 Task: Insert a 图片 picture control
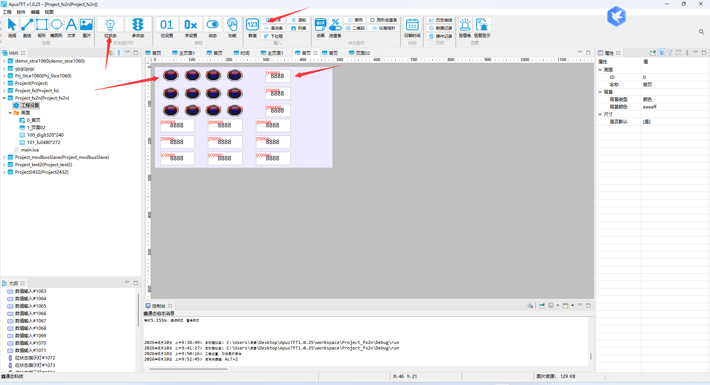[x=87, y=28]
